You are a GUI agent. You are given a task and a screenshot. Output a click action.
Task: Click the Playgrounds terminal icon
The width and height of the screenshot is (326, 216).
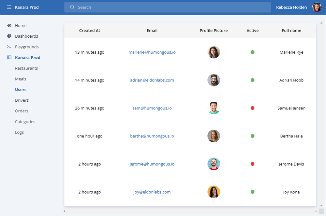coord(9,47)
